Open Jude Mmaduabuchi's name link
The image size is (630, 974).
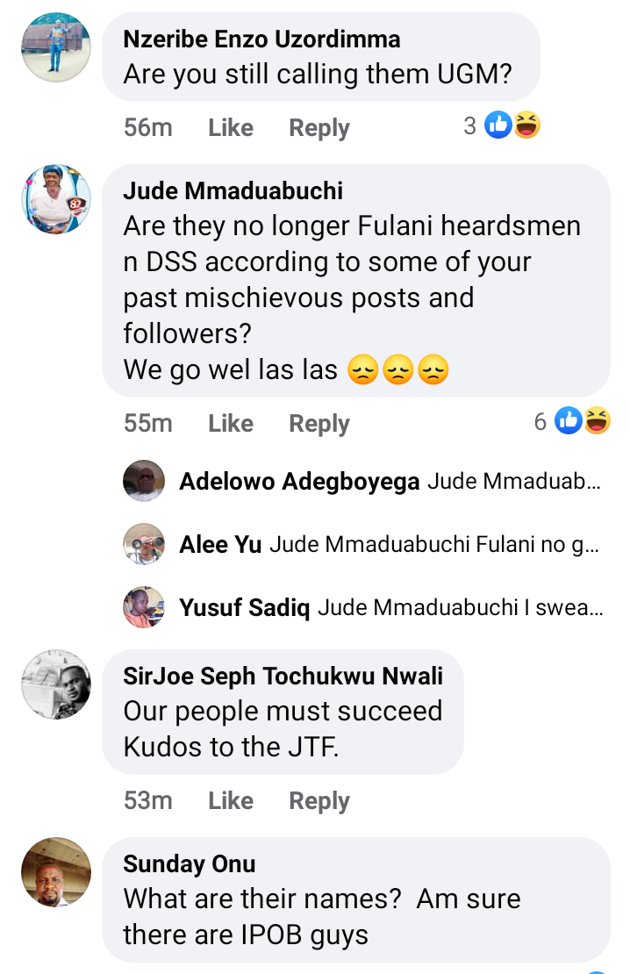(x=233, y=190)
